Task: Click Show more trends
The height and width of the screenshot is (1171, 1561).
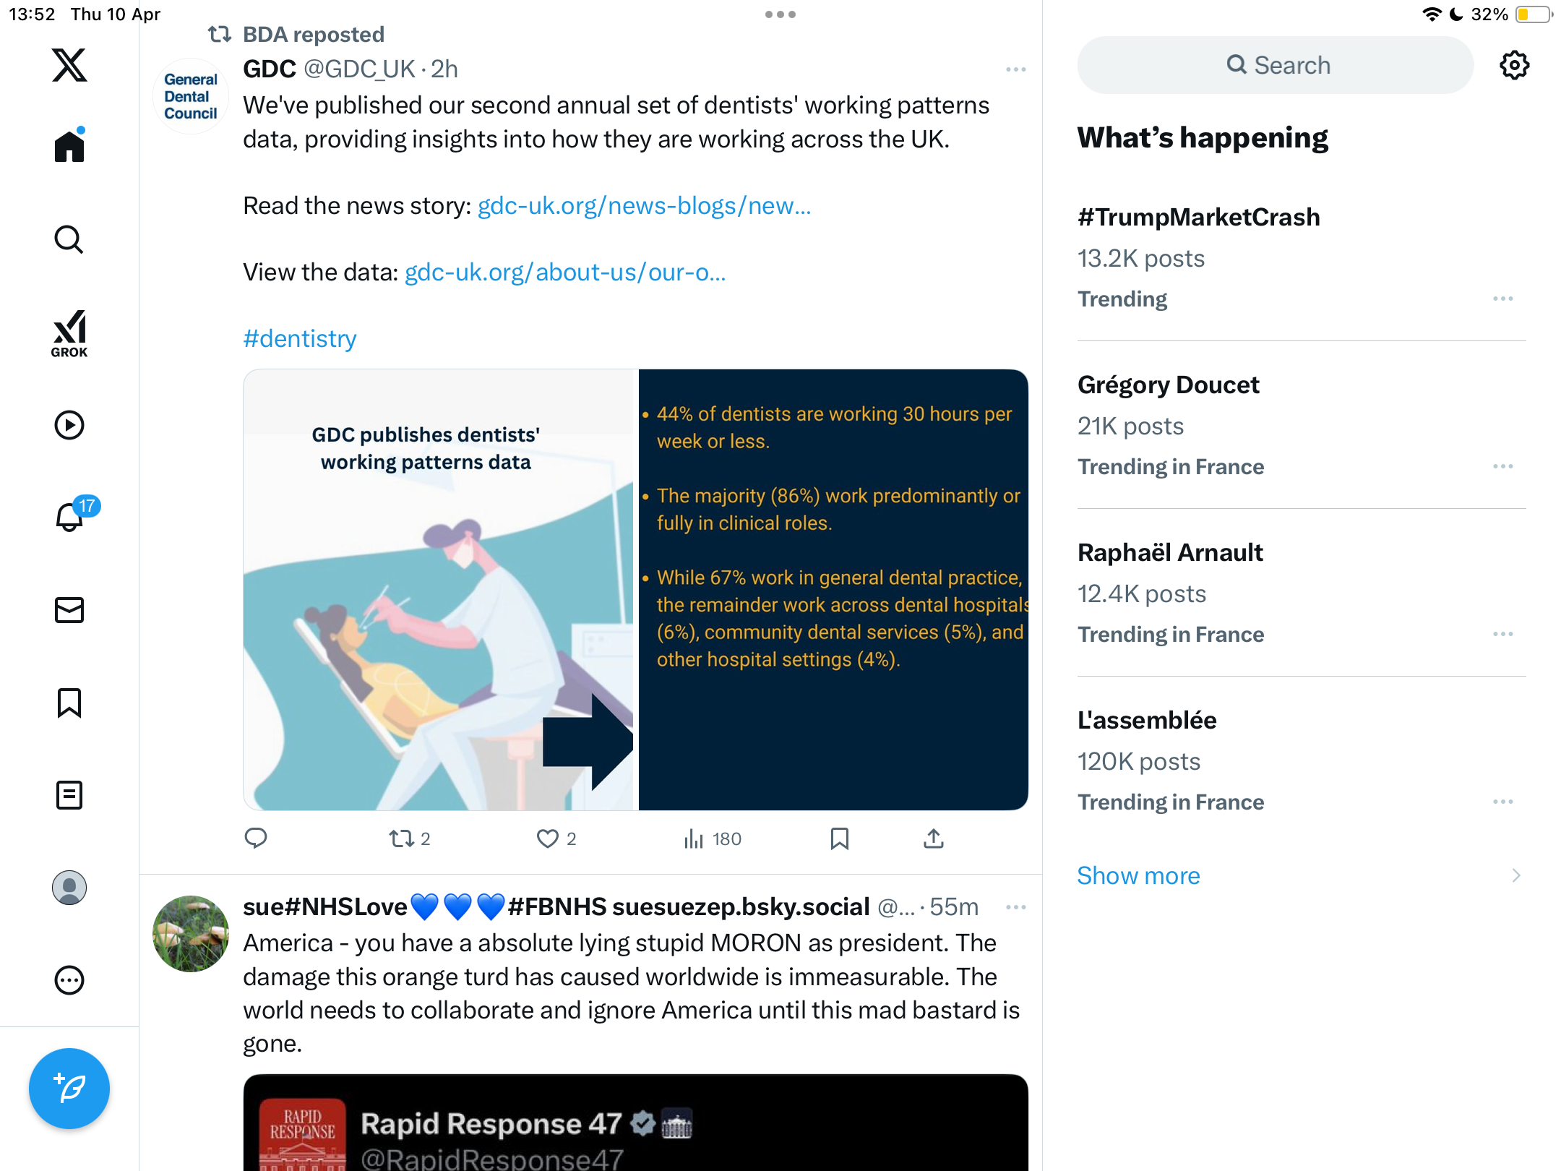Action: (x=1138, y=875)
